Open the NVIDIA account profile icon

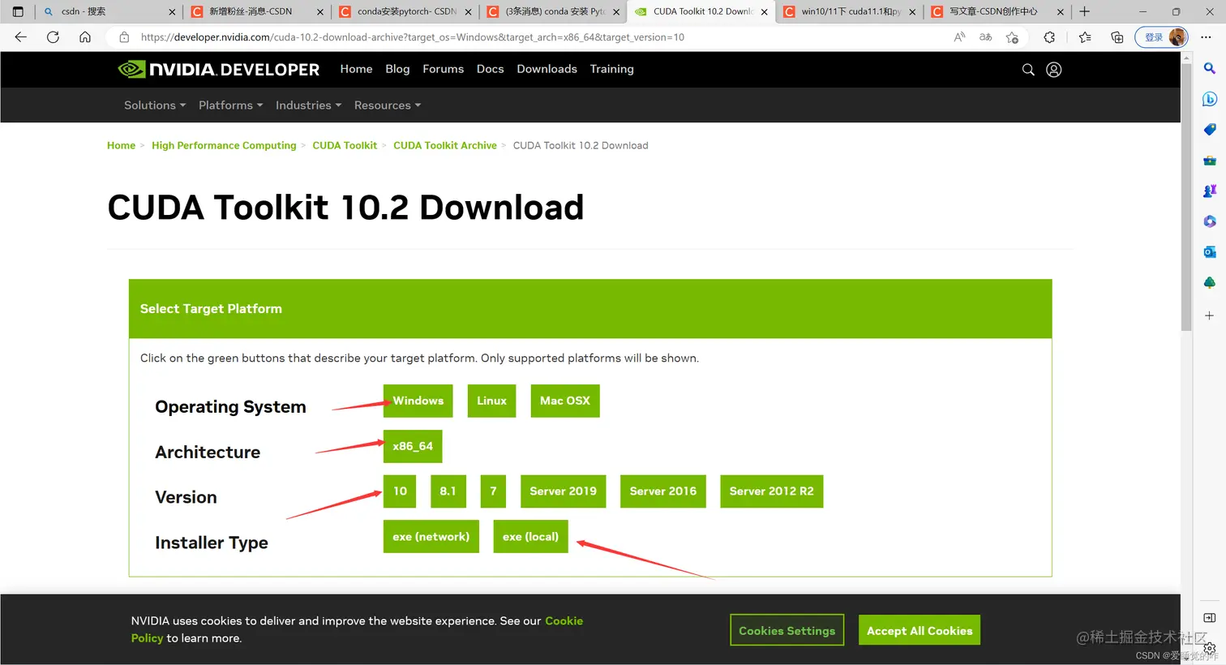click(1054, 70)
